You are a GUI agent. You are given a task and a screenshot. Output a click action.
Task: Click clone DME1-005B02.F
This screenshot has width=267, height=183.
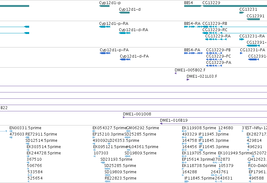pyautogui.click(x=176, y=73)
